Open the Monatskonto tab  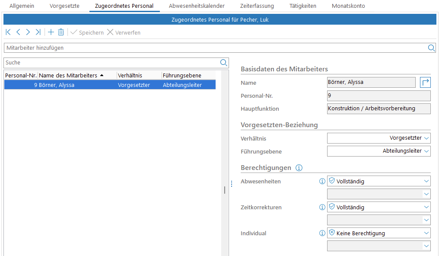348,6
